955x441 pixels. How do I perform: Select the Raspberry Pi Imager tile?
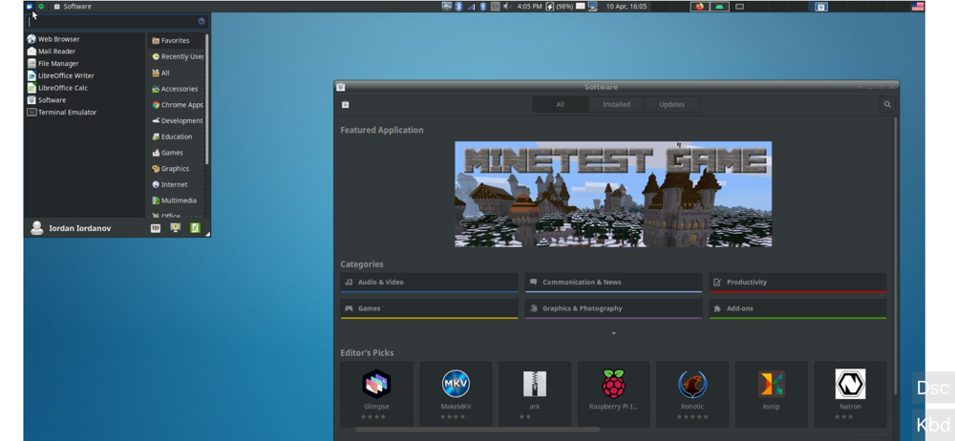613,394
